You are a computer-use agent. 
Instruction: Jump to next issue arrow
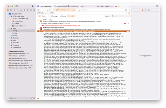click(130, 13)
